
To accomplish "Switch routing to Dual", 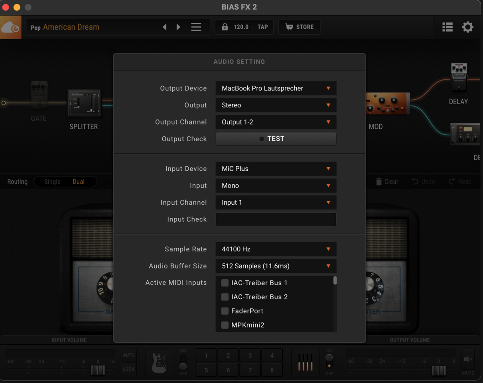I will click(x=79, y=182).
